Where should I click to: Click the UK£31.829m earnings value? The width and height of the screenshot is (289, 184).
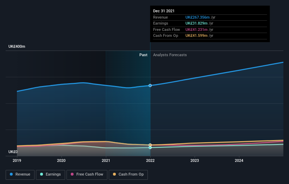point(196,23)
